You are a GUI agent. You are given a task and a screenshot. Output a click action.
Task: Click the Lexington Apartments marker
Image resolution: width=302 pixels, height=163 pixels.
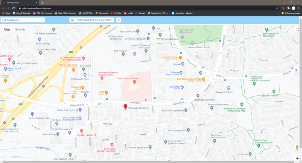13,63
